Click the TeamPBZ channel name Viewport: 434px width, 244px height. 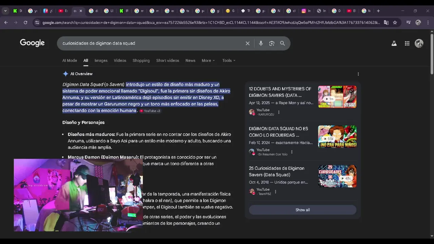pos(265,194)
